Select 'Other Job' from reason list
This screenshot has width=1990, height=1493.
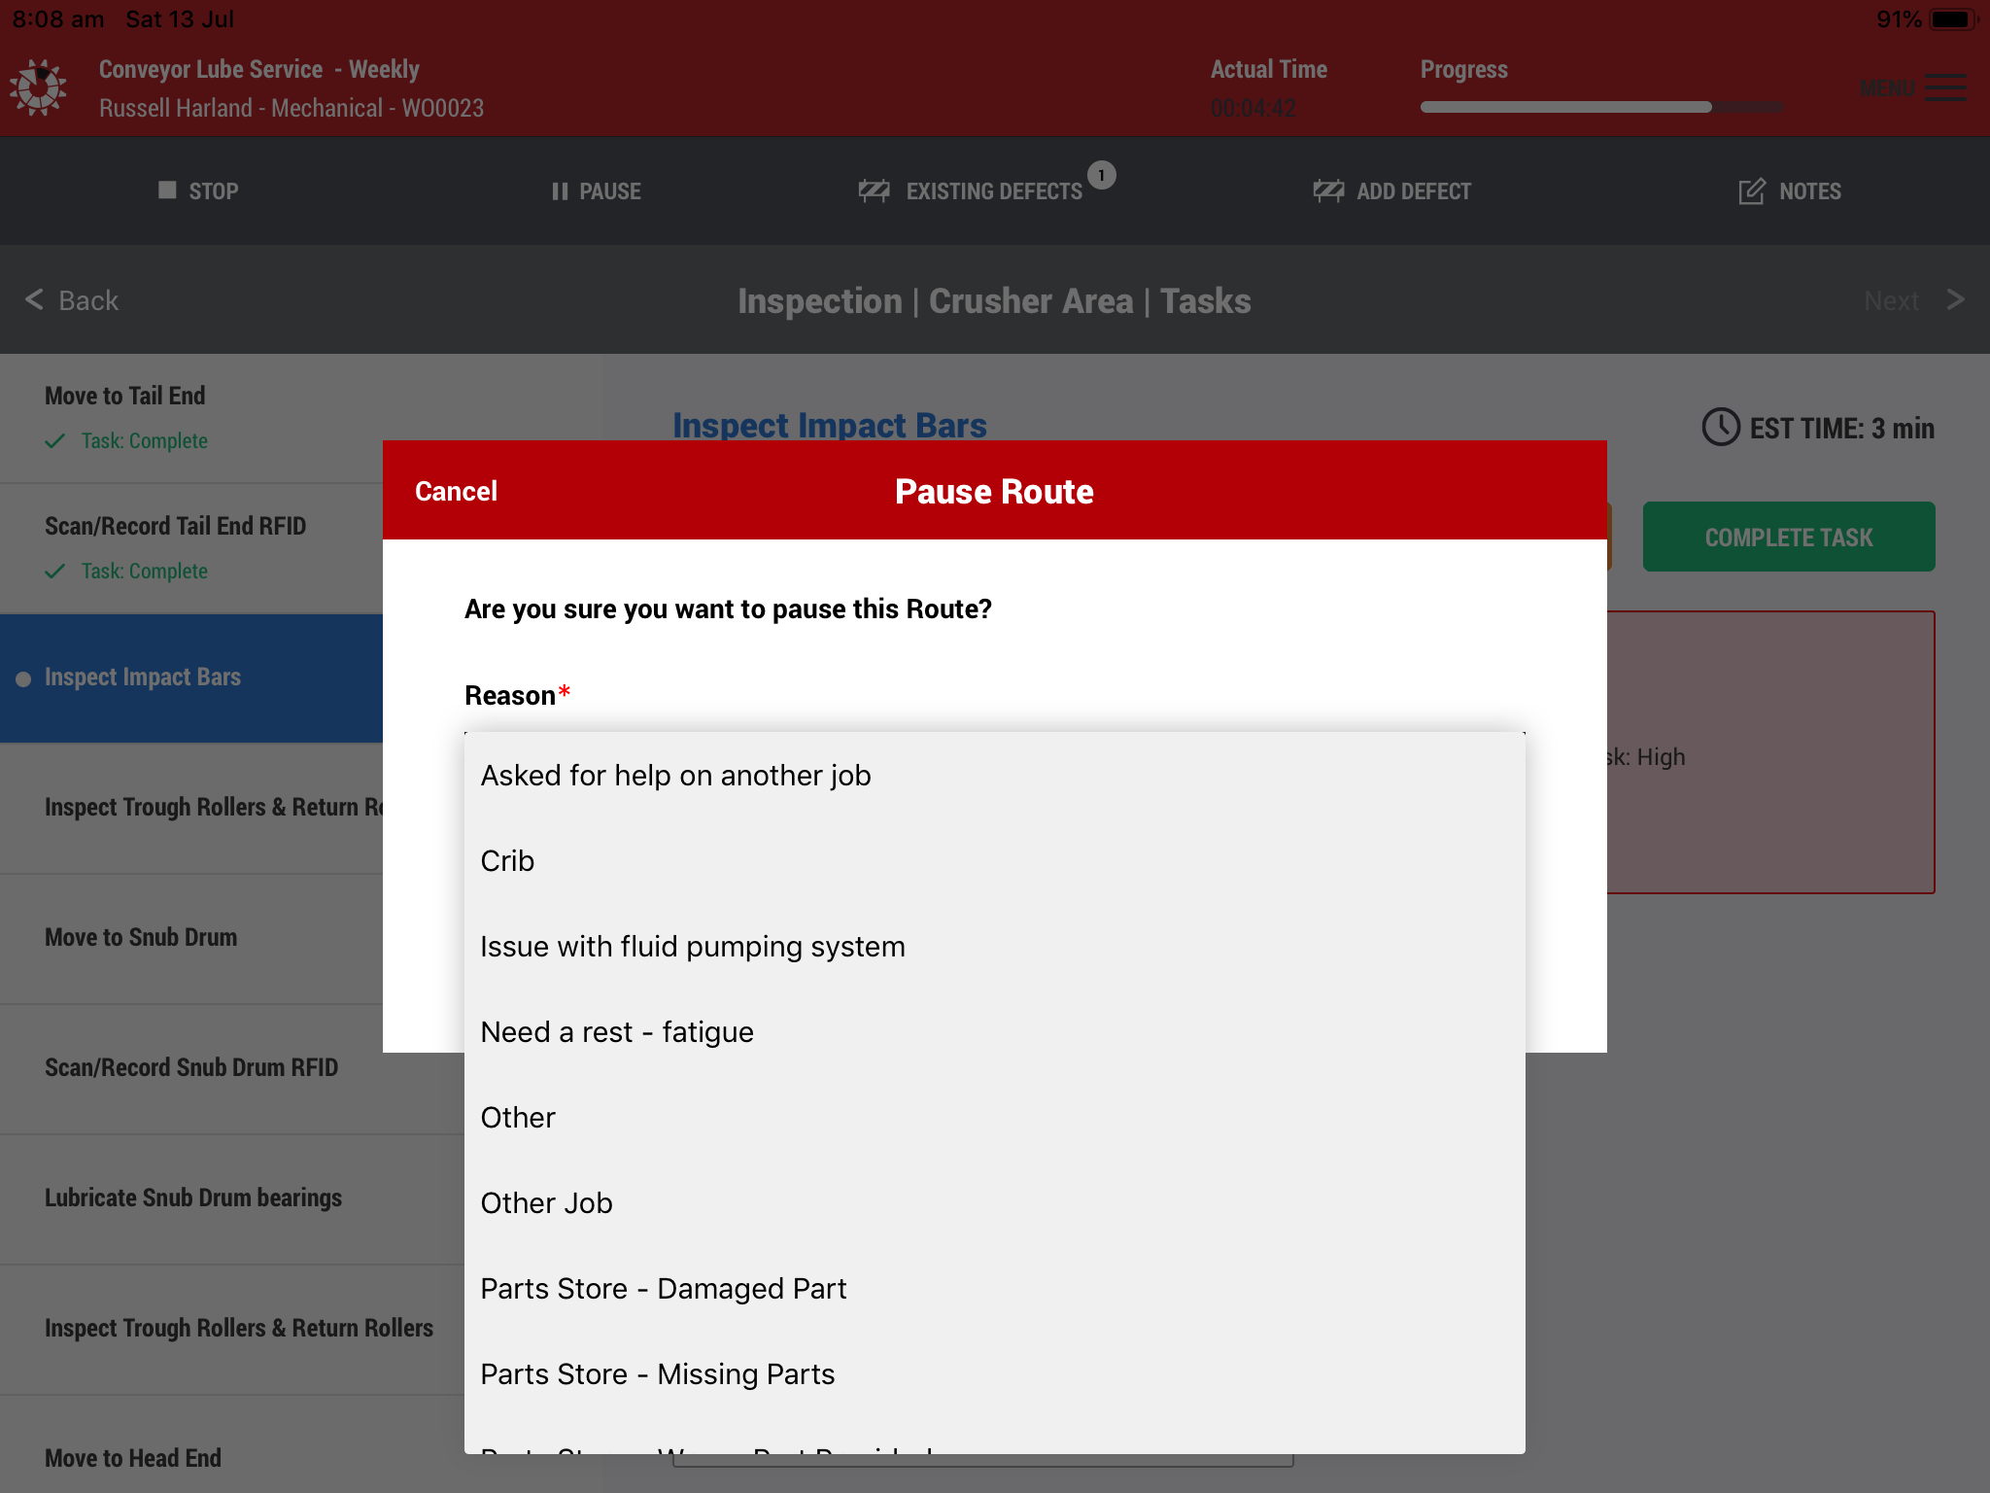click(x=546, y=1203)
